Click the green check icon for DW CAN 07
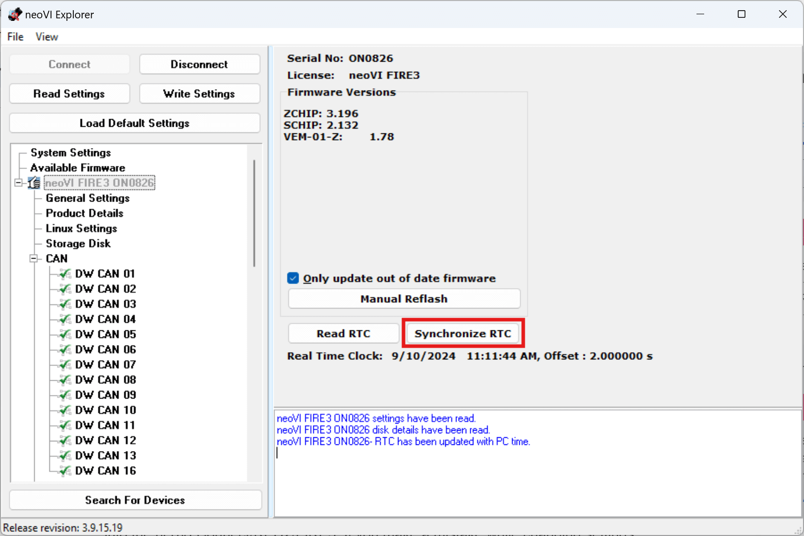Viewport: 804px width, 536px height. click(65, 365)
